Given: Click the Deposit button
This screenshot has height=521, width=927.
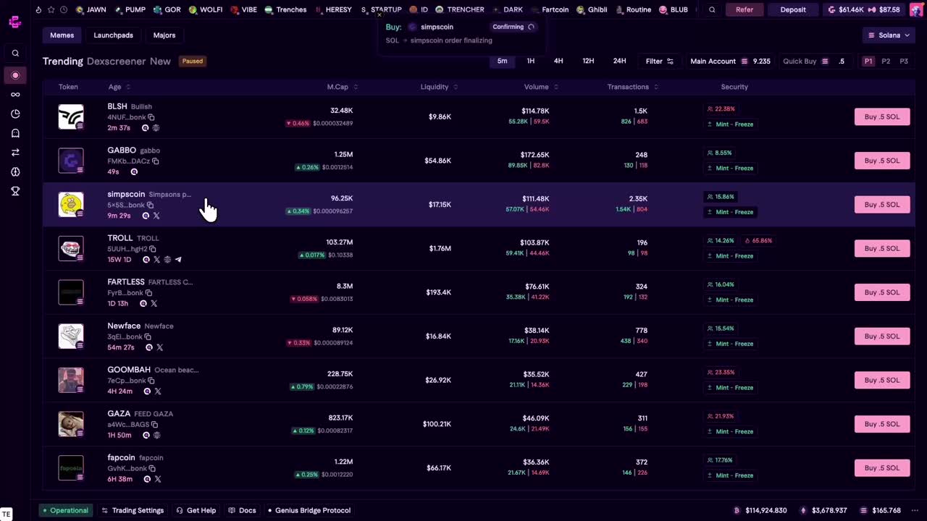Looking at the screenshot, I should coord(792,9).
